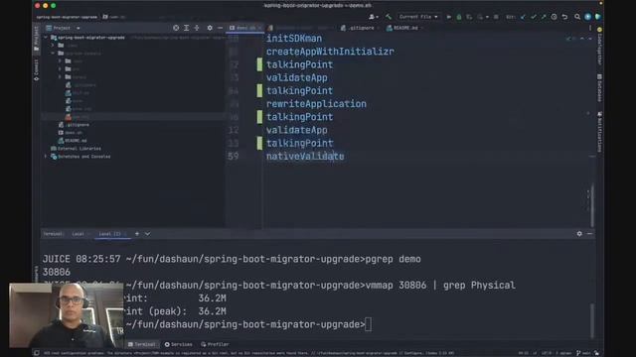Viewport: 636px width, 357px height.
Task: Click the Git Push arrow icon
Action: [x=544, y=17]
